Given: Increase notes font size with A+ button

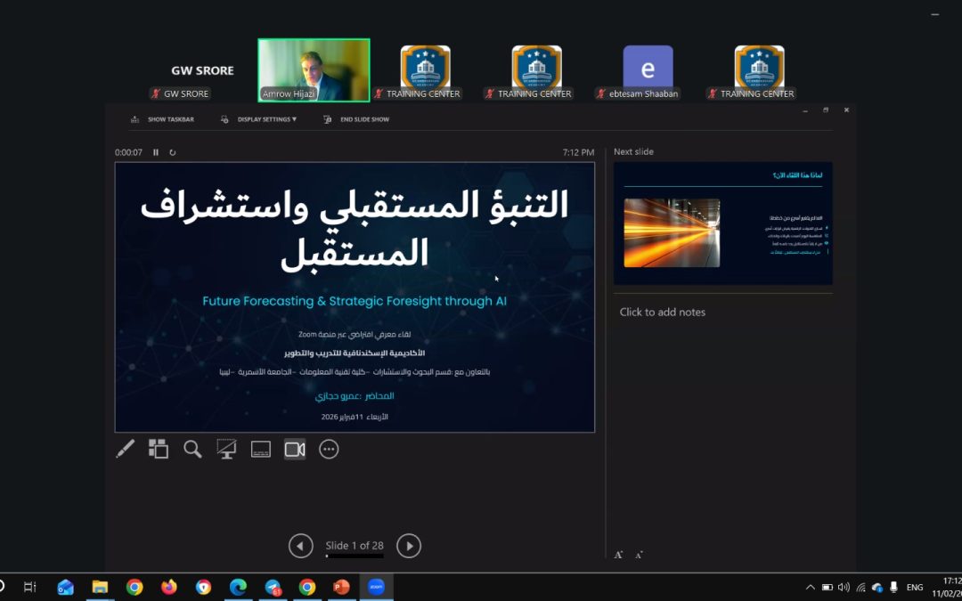Looking at the screenshot, I should (618, 554).
